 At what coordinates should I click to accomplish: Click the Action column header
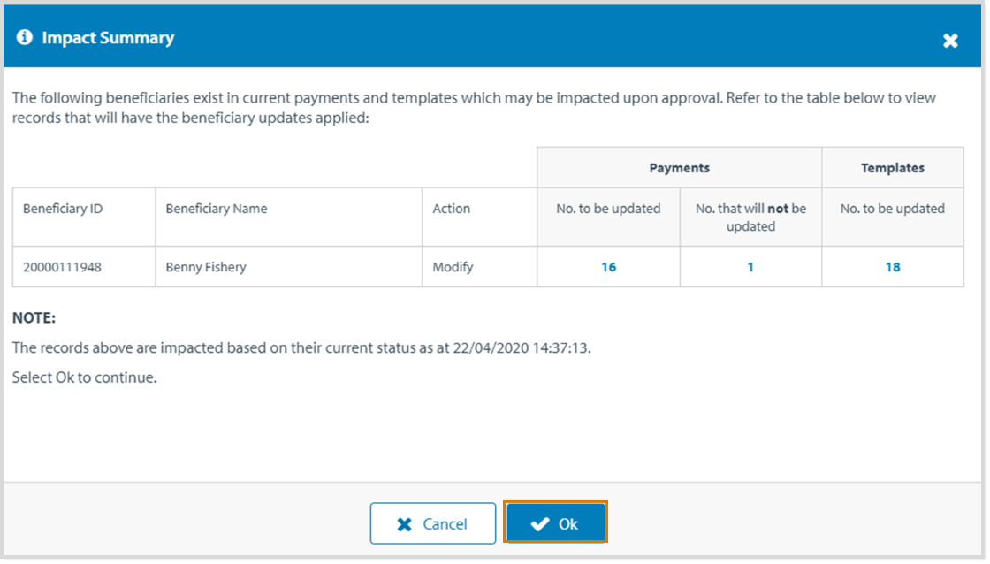click(451, 210)
